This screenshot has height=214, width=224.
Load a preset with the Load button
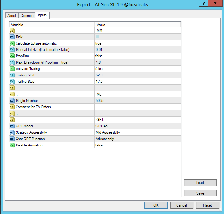click(200, 183)
